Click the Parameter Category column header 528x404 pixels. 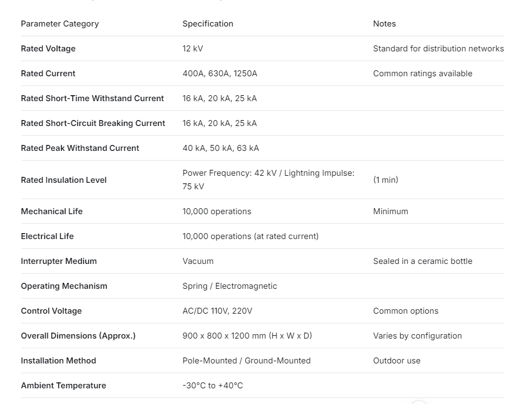[60, 24]
